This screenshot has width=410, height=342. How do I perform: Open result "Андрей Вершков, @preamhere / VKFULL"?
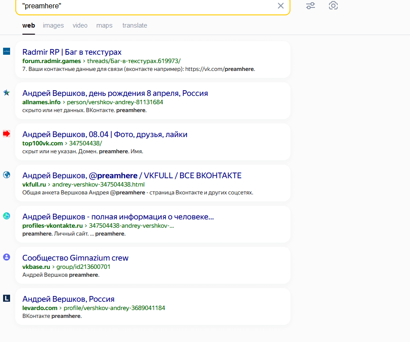point(132,176)
